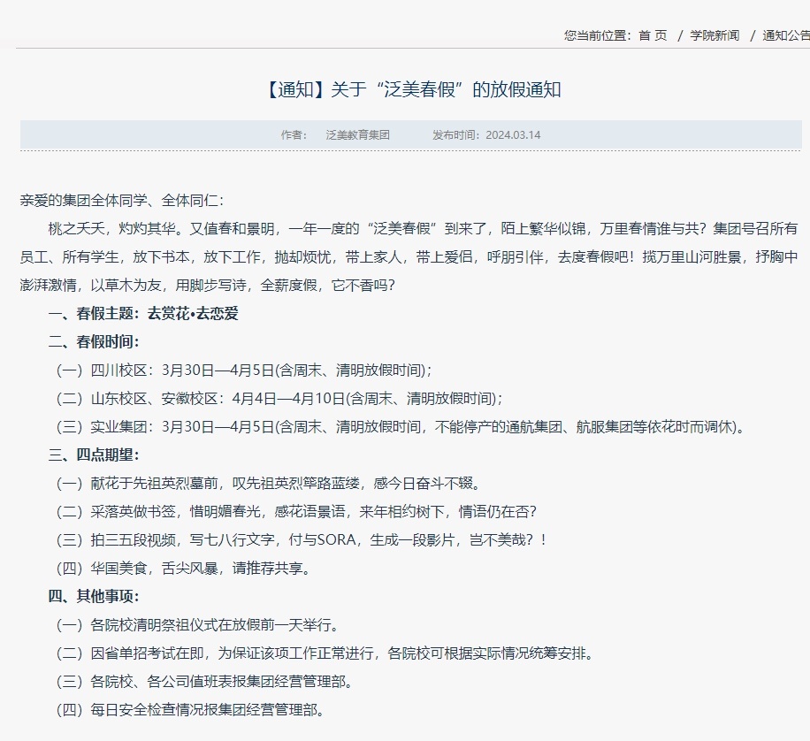Select heading 一、春假主题：去赏花•去恋爱
Image resolution: width=810 pixels, height=741 pixels.
pos(143,314)
